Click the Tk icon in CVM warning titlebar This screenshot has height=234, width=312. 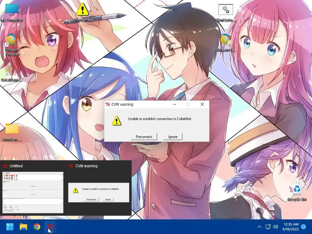click(x=108, y=104)
